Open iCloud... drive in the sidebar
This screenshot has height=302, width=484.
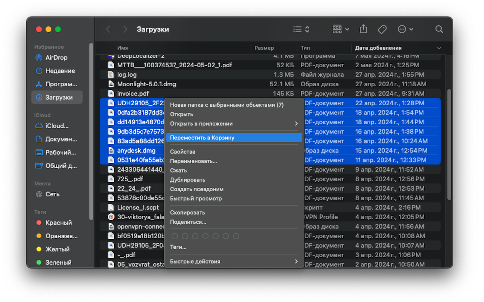(x=57, y=126)
